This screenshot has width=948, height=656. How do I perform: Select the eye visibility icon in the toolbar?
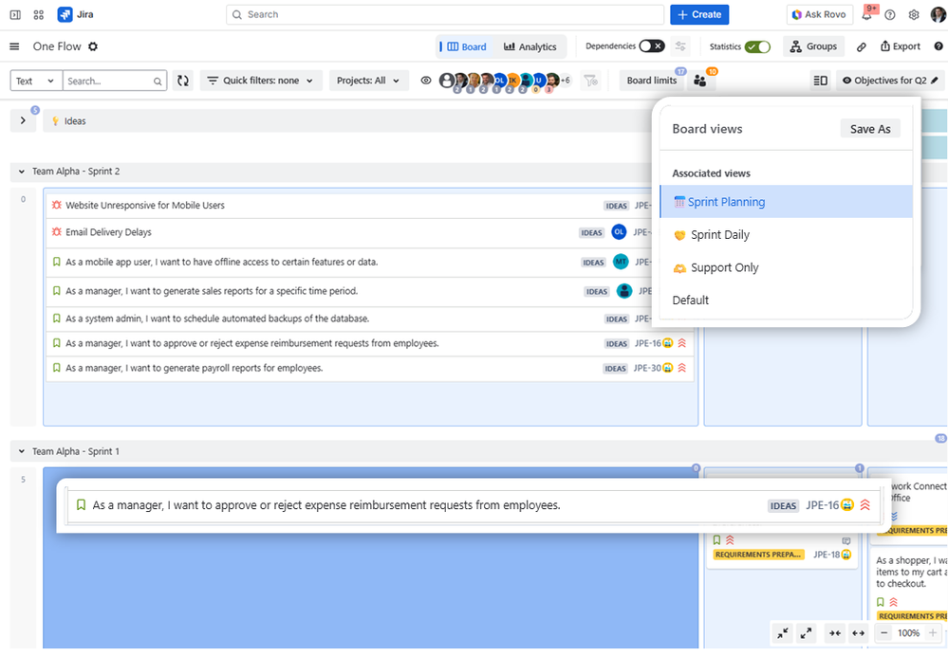(426, 81)
